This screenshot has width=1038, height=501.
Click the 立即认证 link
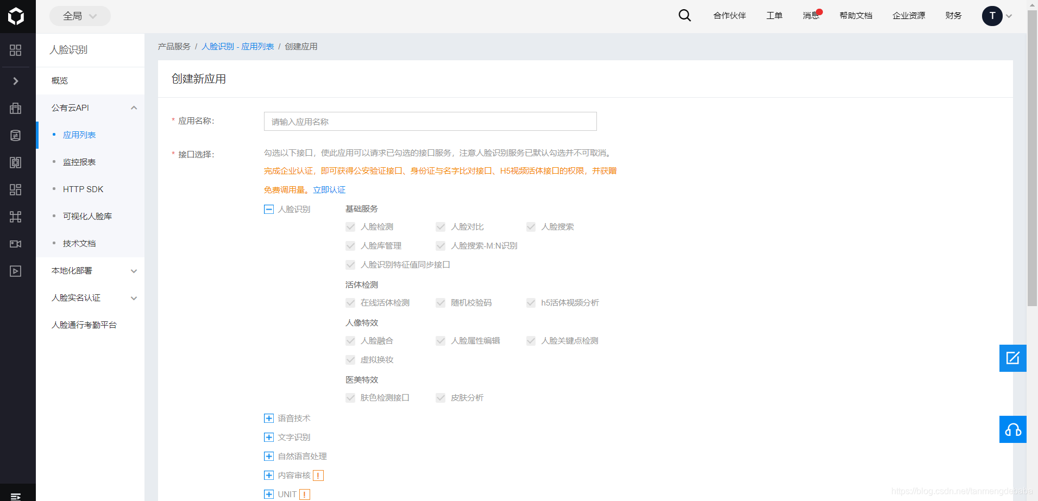[329, 189]
